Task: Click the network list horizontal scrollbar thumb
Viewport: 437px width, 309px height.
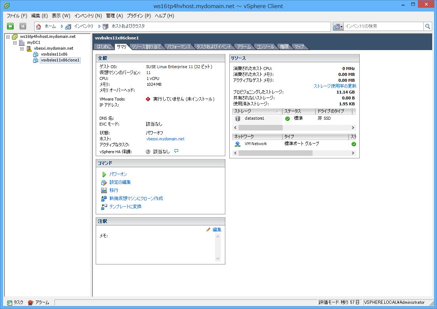Action: coord(275,153)
